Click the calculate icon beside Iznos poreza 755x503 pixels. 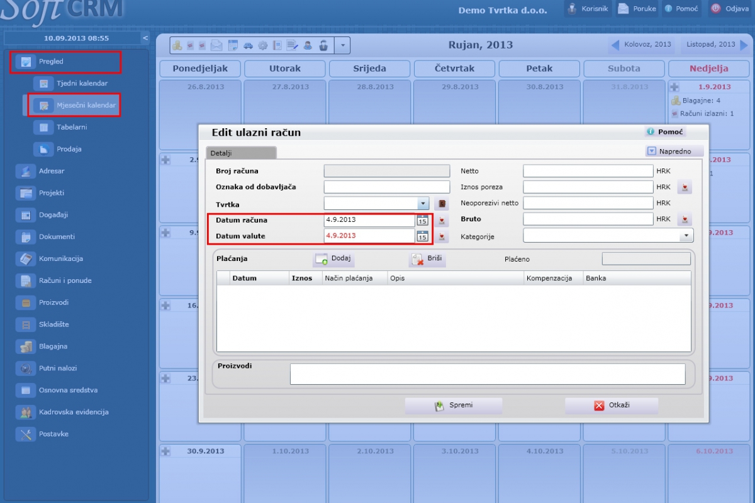point(685,187)
